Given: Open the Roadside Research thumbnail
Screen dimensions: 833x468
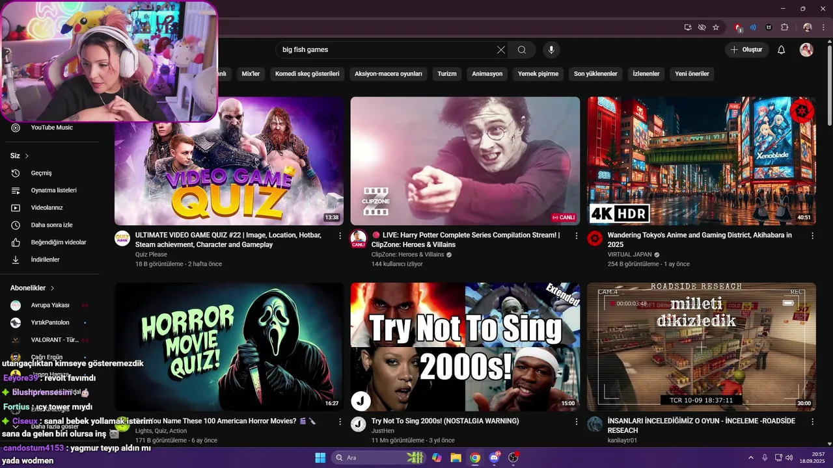Looking at the screenshot, I should (702, 346).
